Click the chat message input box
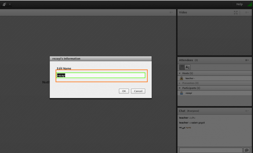Screen dimensions: 253x153 point(211,150)
